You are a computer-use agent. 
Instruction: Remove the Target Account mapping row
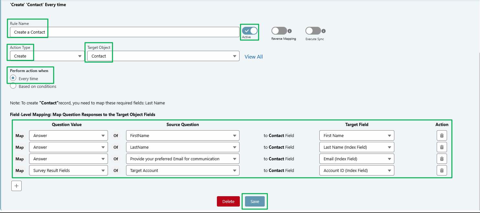(442, 170)
